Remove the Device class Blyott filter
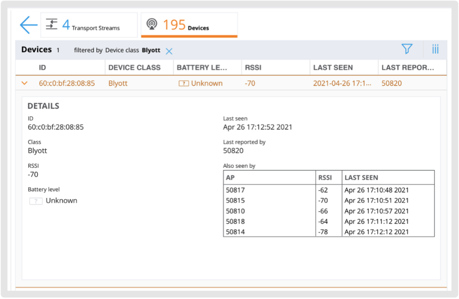Image resolution: width=459 pixels, height=299 pixels. coord(169,51)
